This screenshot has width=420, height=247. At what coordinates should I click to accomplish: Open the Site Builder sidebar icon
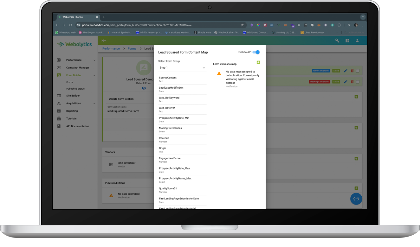click(59, 96)
